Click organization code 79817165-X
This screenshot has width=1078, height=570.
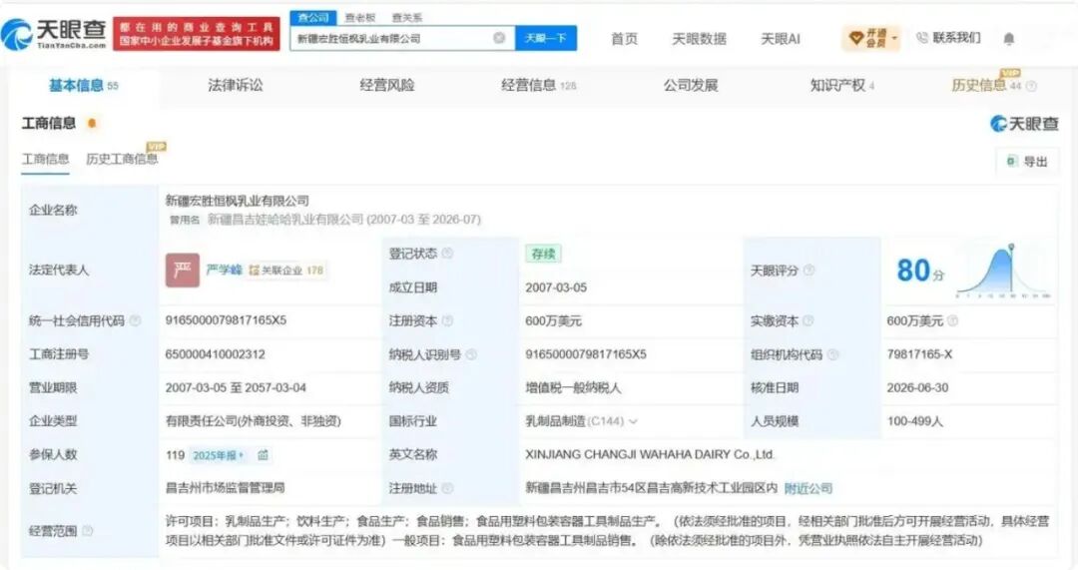[x=920, y=354]
